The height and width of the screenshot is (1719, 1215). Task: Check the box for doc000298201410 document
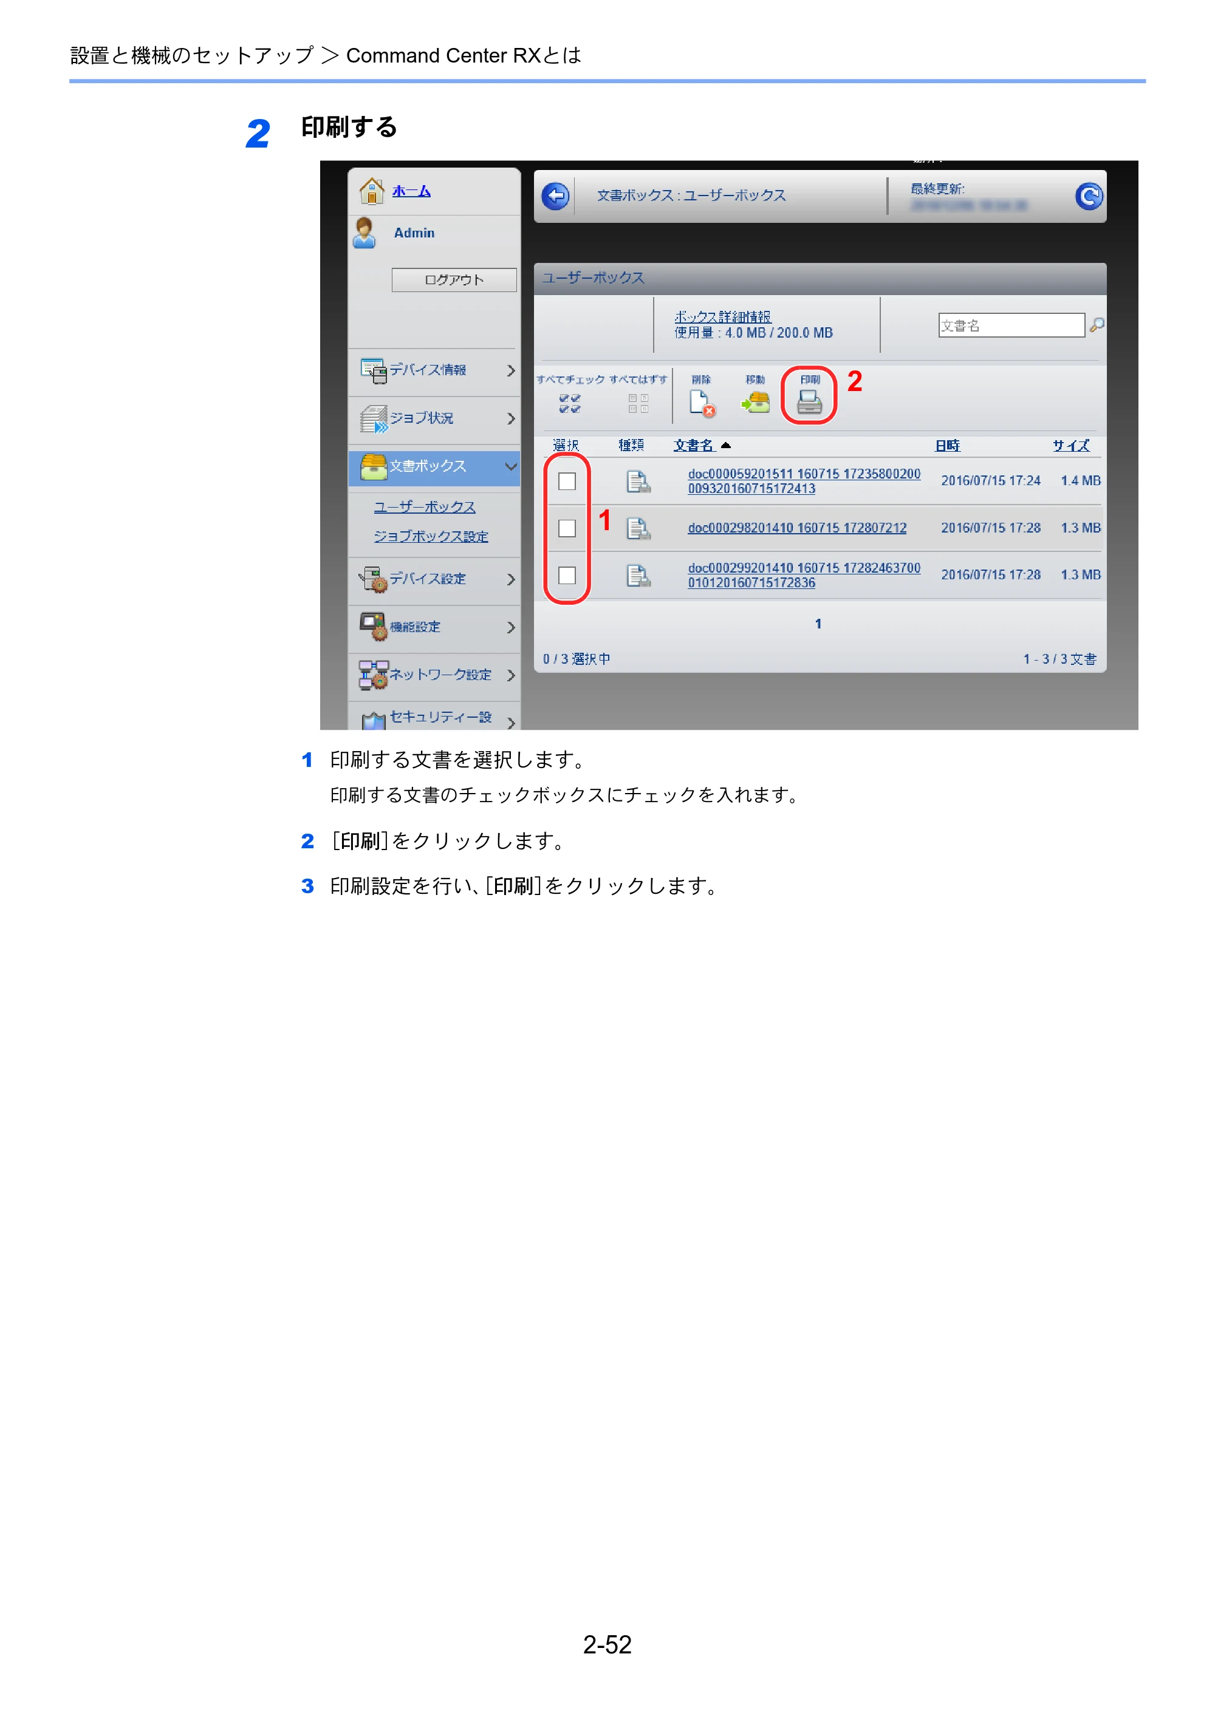pos(567,529)
